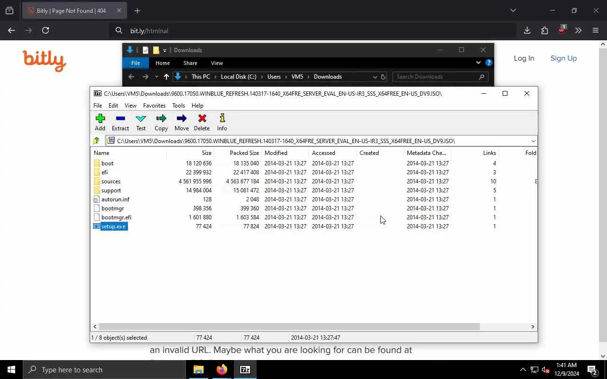Click the Info toolbar icon
Viewport: 607px width, 379px height.
222,122
